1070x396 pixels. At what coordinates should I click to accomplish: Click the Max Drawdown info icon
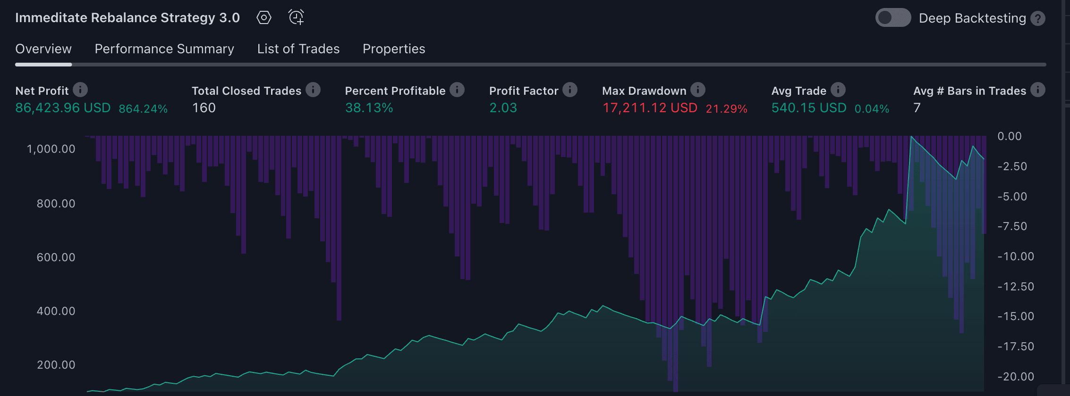[698, 90]
